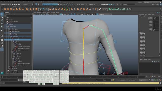Viewport: 162px width, 91px height.
Task: Activate the Rotate tool in toolbox
Action: (x=2, y=27)
